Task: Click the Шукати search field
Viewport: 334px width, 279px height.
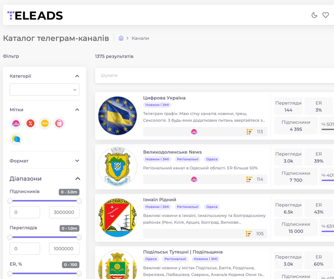Action: pos(215,75)
